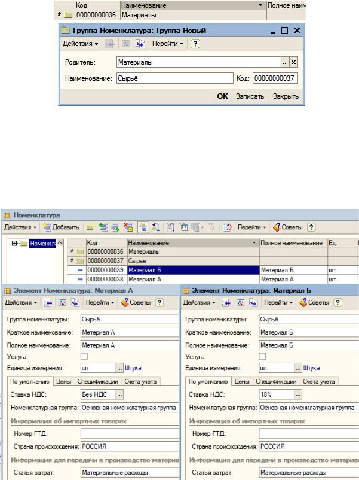359x480 pixels.
Task: Open Ставка НДС selector next to Без НДС
Action: coord(120,394)
